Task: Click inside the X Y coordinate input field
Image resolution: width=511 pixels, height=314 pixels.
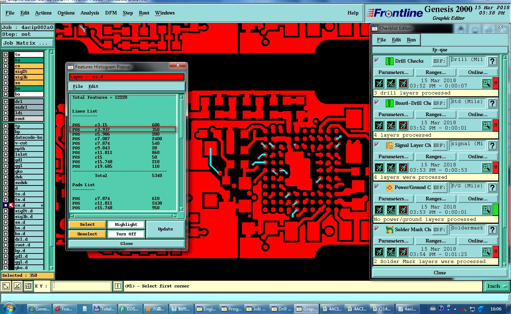Action: 82,286
